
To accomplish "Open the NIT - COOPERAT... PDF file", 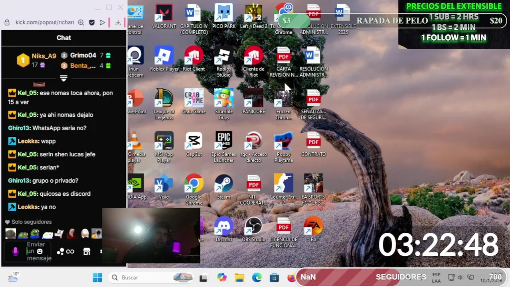I will tap(253, 190).
